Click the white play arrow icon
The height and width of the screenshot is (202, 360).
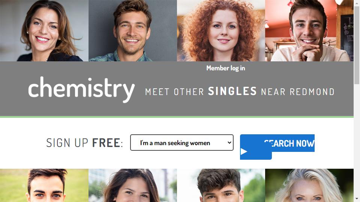click(244, 151)
